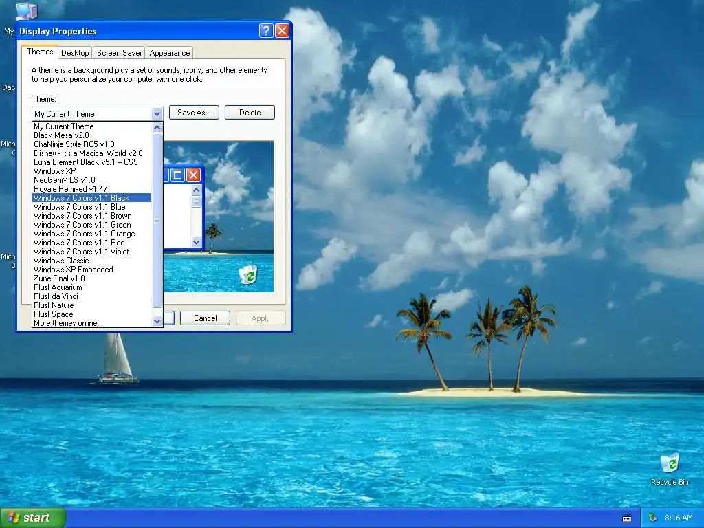Select Windows 7 Colors v1.1 Green

pos(93,225)
